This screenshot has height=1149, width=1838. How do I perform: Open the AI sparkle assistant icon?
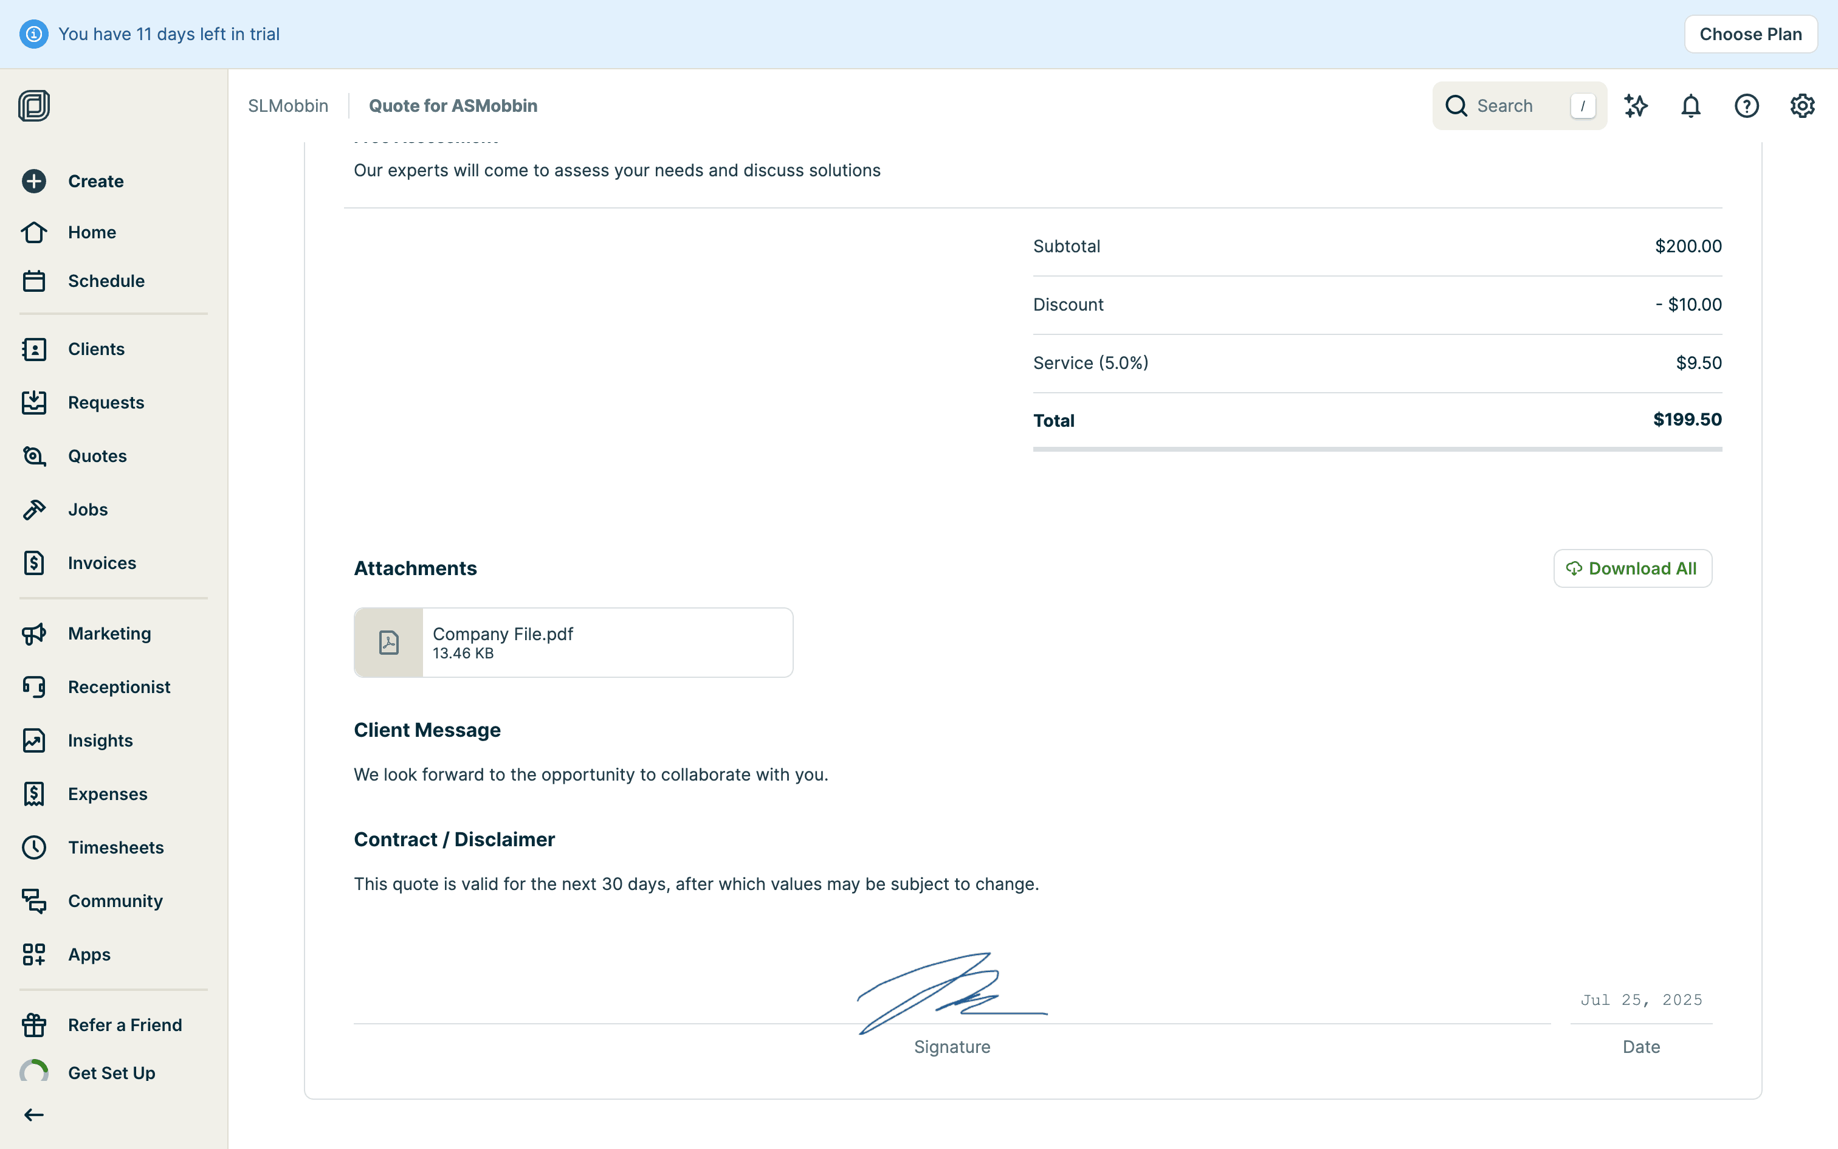pyautogui.click(x=1635, y=106)
